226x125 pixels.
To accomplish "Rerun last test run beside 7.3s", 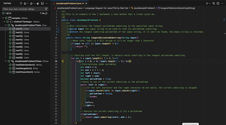I will click(47, 13).
